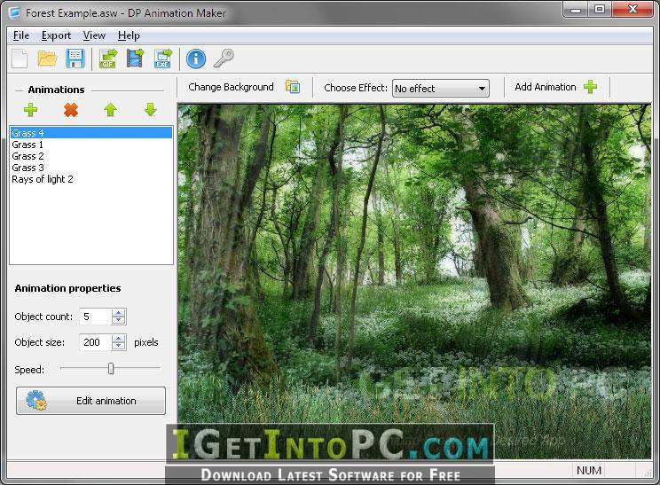Open the Export menu

[56, 35]
